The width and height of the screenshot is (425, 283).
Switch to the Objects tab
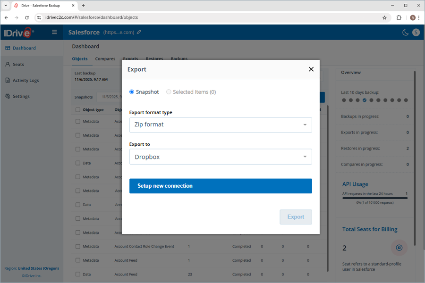80,59
